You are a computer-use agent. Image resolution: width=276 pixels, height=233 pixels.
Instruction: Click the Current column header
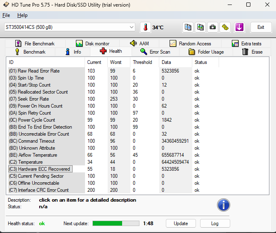tap(96, 62)
